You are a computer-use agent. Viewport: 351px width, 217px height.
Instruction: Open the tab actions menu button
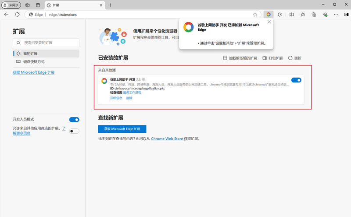pos(38,5)
